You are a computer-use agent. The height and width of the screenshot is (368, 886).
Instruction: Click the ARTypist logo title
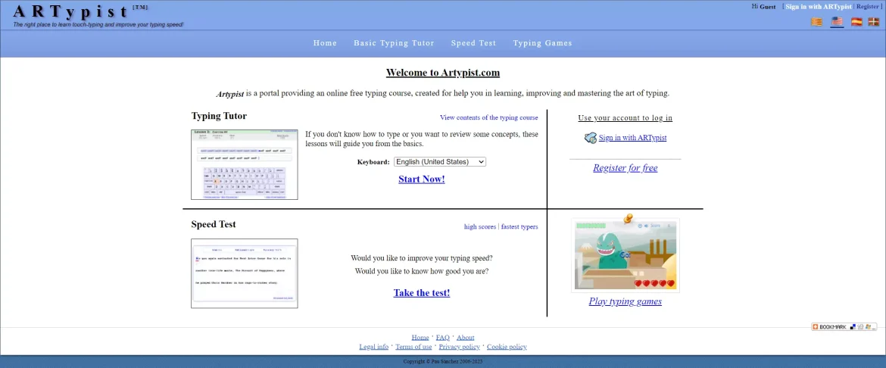71,11
